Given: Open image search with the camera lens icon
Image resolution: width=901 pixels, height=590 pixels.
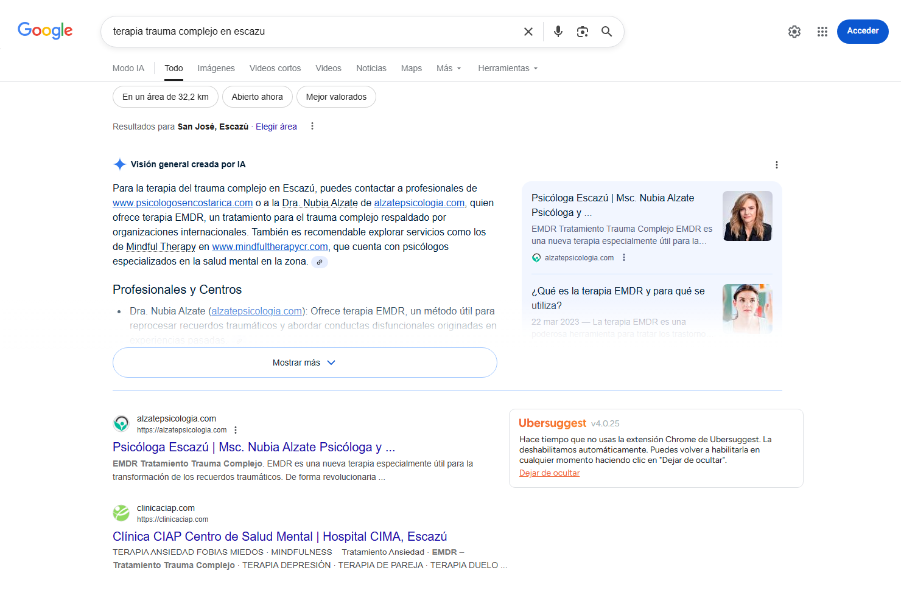Looking at the screenshot, I should coord(583,32).
